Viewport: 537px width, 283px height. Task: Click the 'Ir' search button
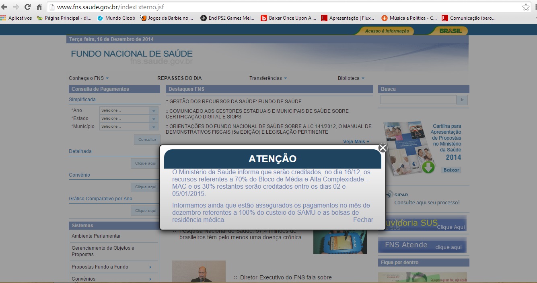coord(462,100)
